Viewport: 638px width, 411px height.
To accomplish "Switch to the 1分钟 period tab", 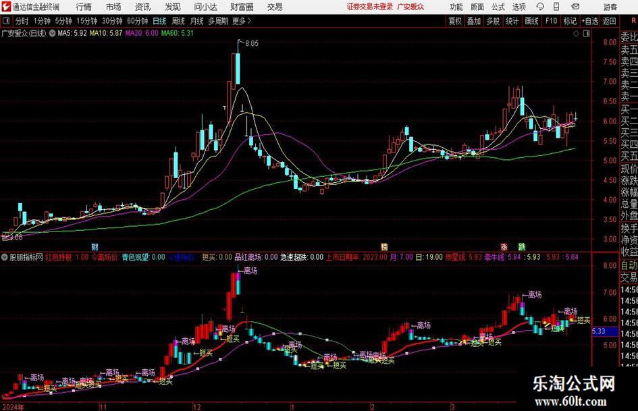I will 42,21.
